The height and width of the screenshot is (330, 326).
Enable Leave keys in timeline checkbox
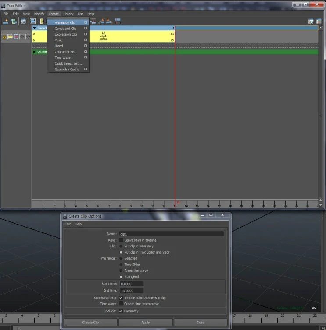(x=121, y=240)
